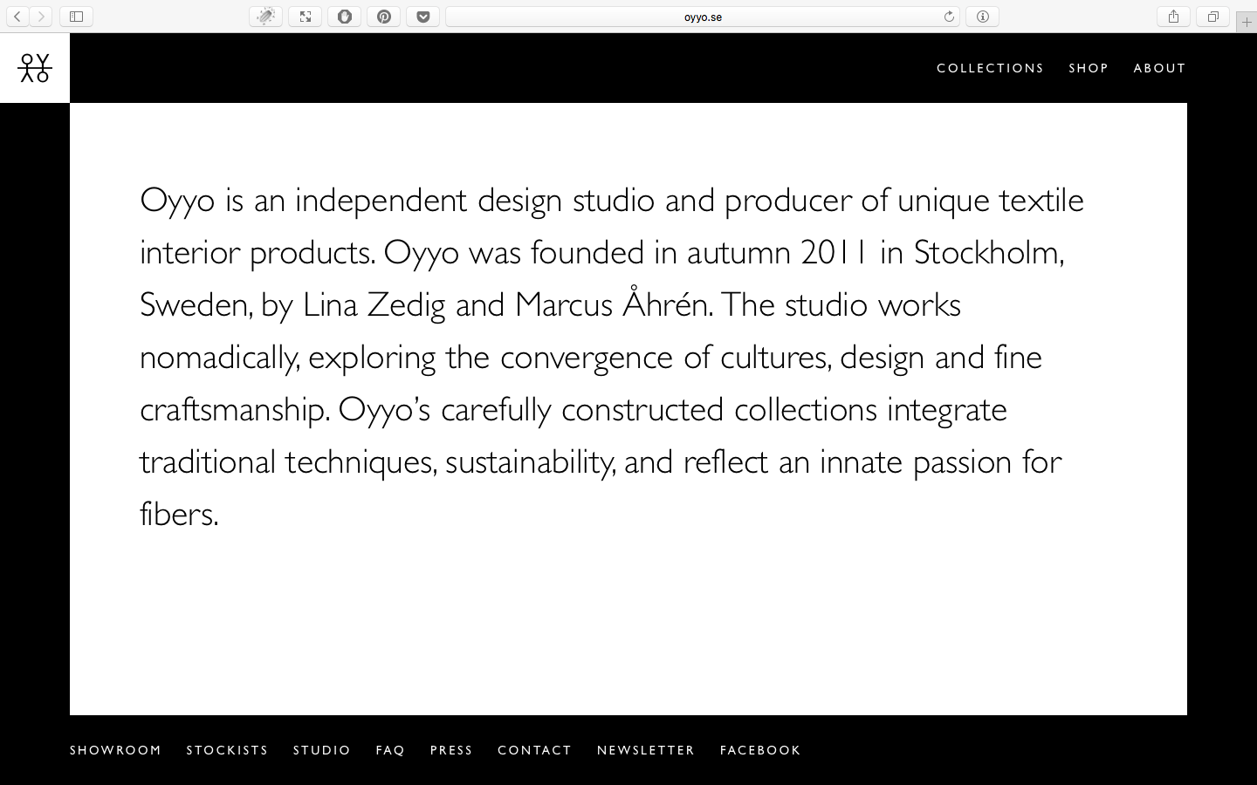Click the Pinterest extension icon
The width and height of the screenshot is (1257, 785).
pyautogui.click(x=384, y=17)
